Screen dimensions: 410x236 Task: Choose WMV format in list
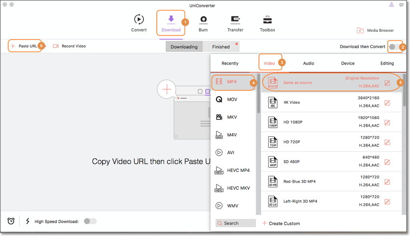[x=233, y=206]
